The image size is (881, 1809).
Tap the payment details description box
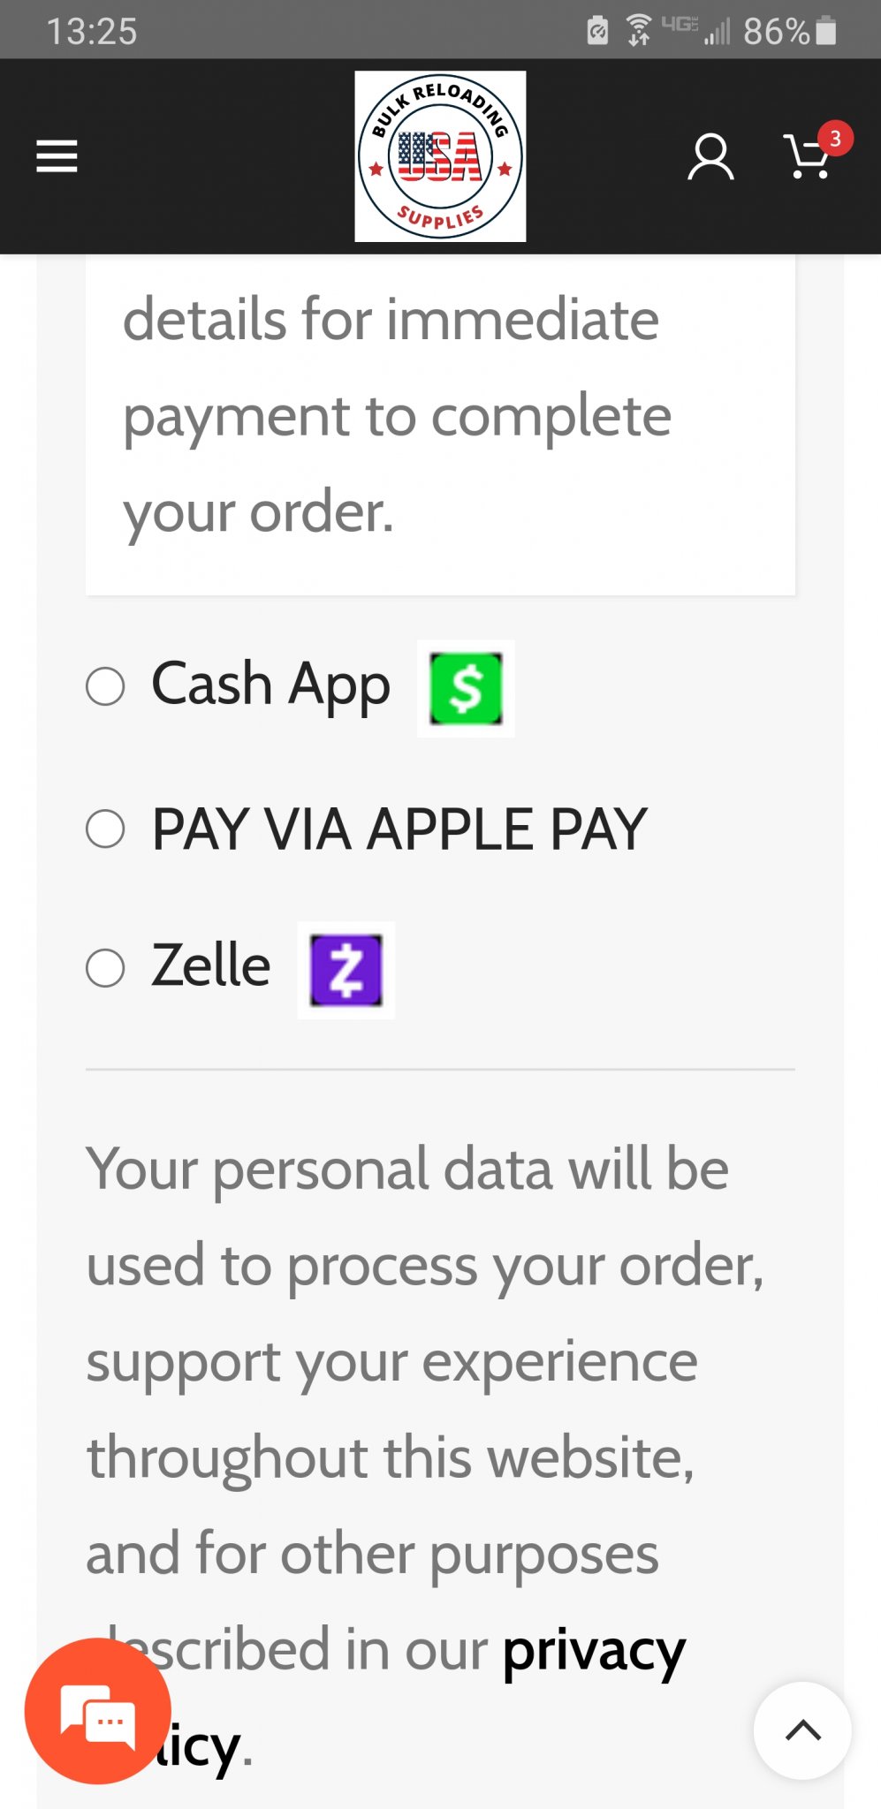(440, 425)
